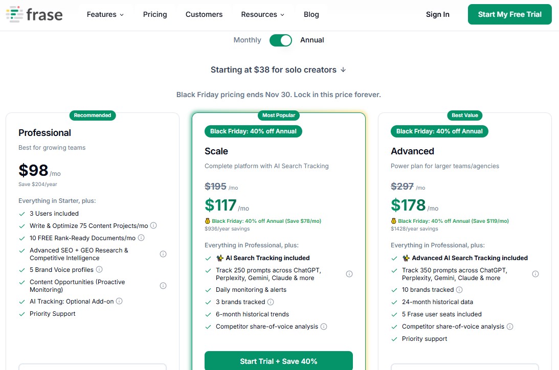Image resolution: width=559 pixels, height=370 pixels.
Task: Select Annual billing option label
Action: point(312,40)
